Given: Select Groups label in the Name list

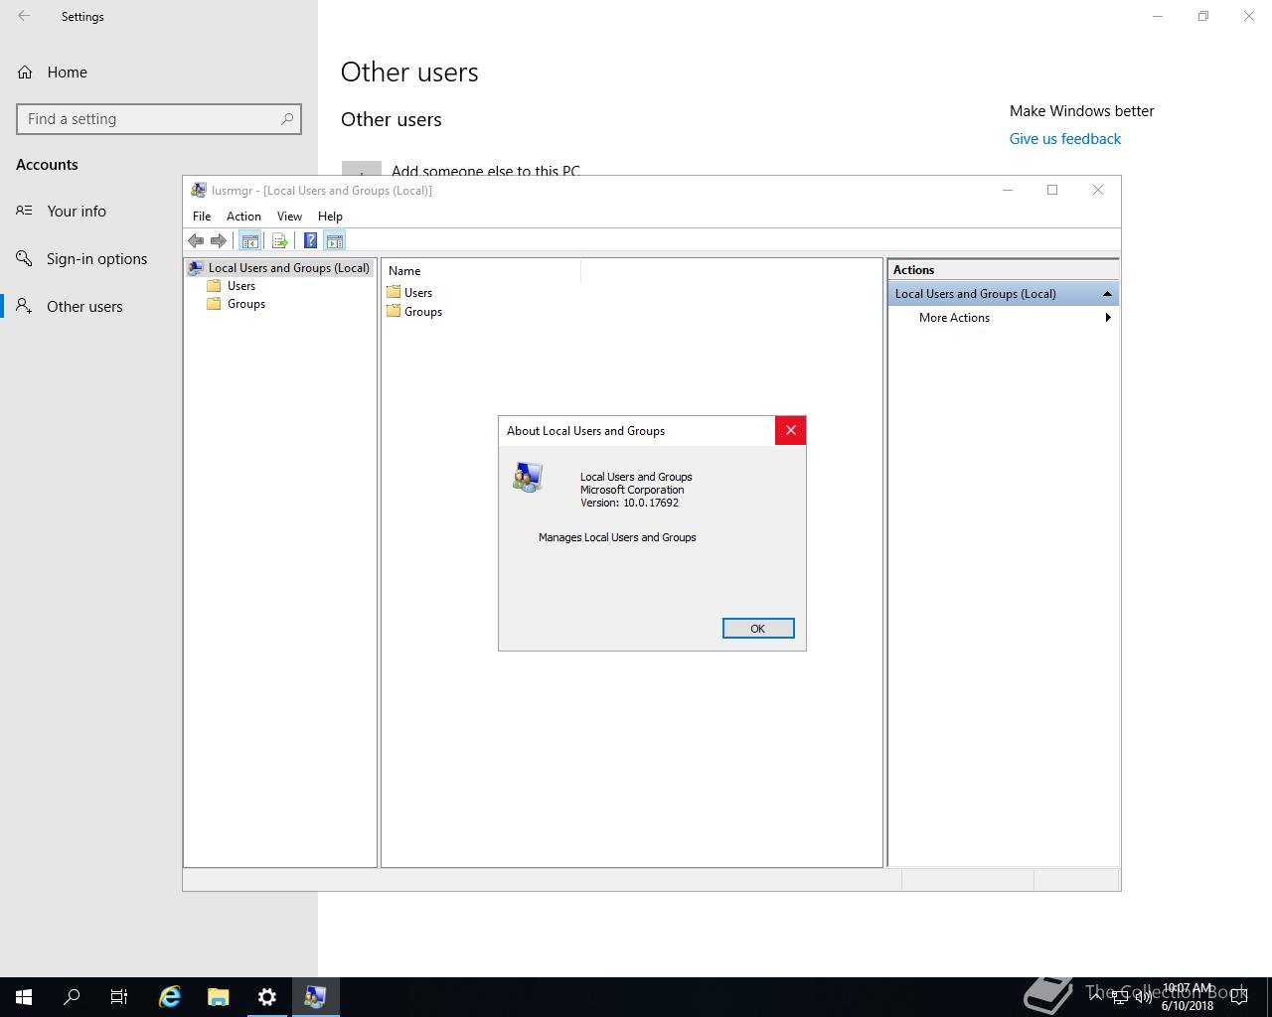Looking at the screenshot, I should pos(423,312).
